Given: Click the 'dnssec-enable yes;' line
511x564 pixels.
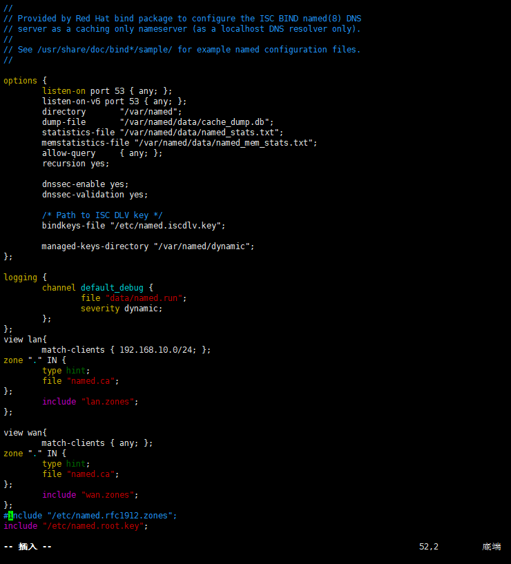Looking at the screenshot, I should click(x=86, y=184).
